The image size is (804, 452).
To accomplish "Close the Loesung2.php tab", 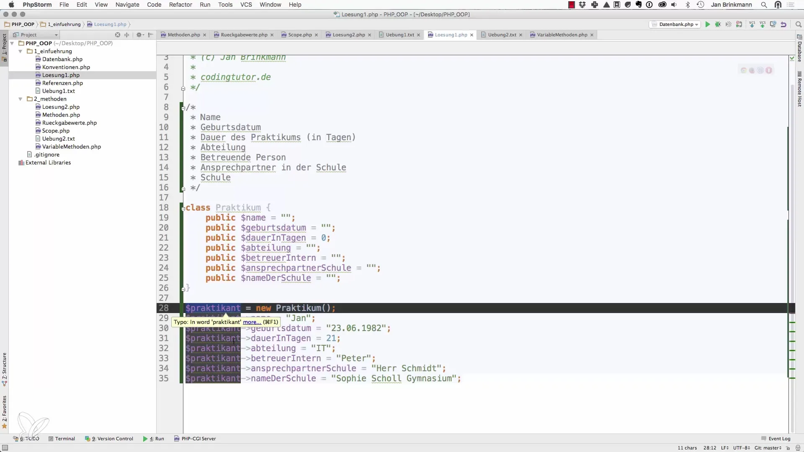I will pyautogui.click(x=369, y=35).
